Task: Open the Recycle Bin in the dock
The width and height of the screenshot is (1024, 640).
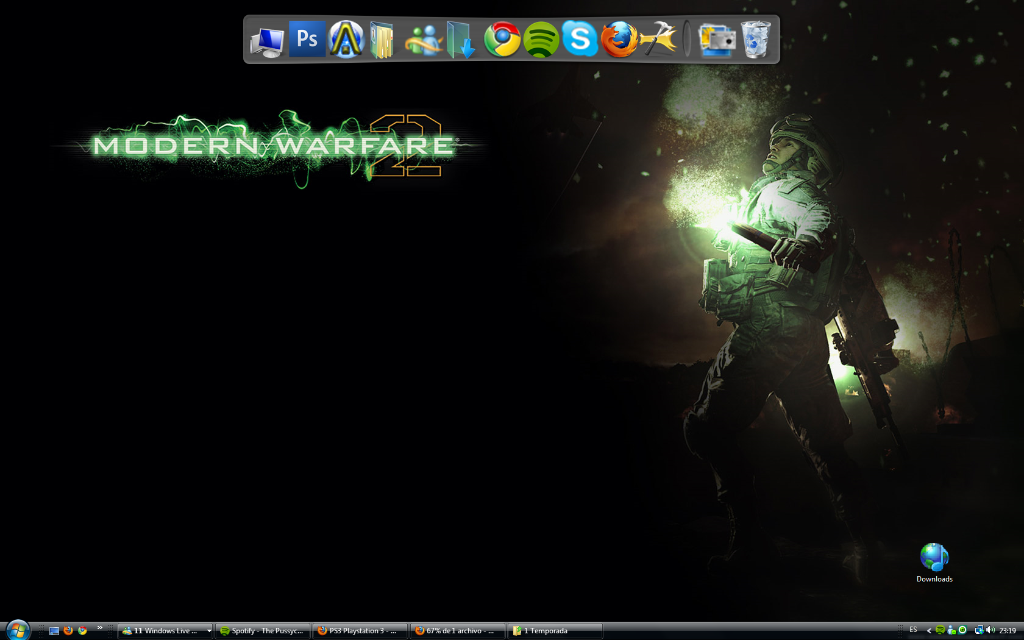Action: point(756,40)
